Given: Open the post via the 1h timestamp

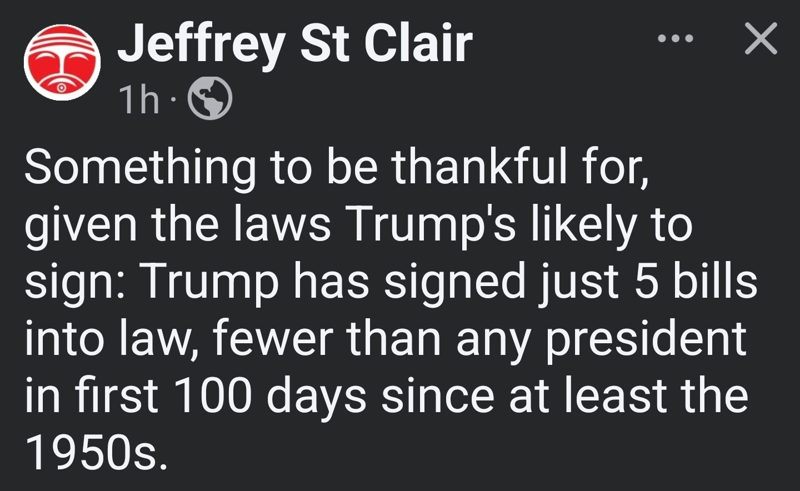Looking at the screenshot, I should coord(139,99).
